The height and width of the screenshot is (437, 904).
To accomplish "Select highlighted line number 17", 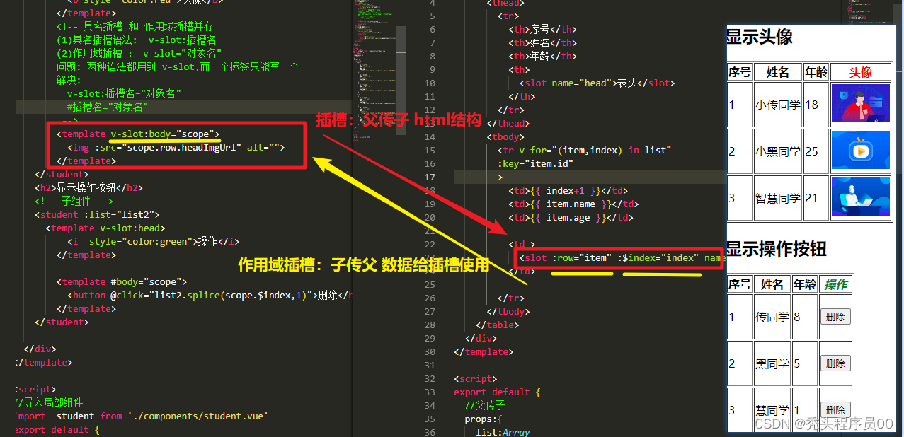I will 430,177.
